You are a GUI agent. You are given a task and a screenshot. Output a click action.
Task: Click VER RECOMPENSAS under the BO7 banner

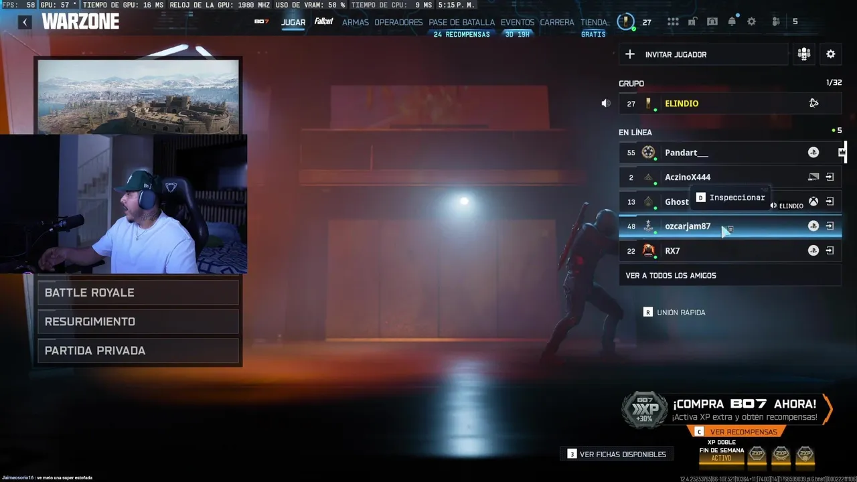pyautogui.click(x=736, y=432)
